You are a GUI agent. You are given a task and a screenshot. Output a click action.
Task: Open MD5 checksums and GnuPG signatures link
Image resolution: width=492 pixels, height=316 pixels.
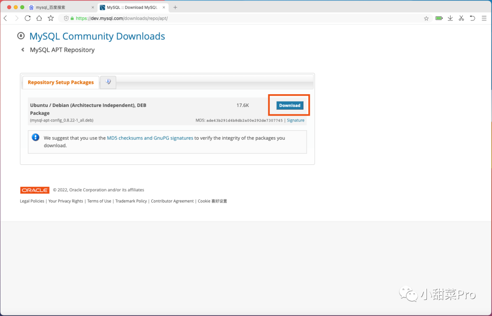[150, 138]
